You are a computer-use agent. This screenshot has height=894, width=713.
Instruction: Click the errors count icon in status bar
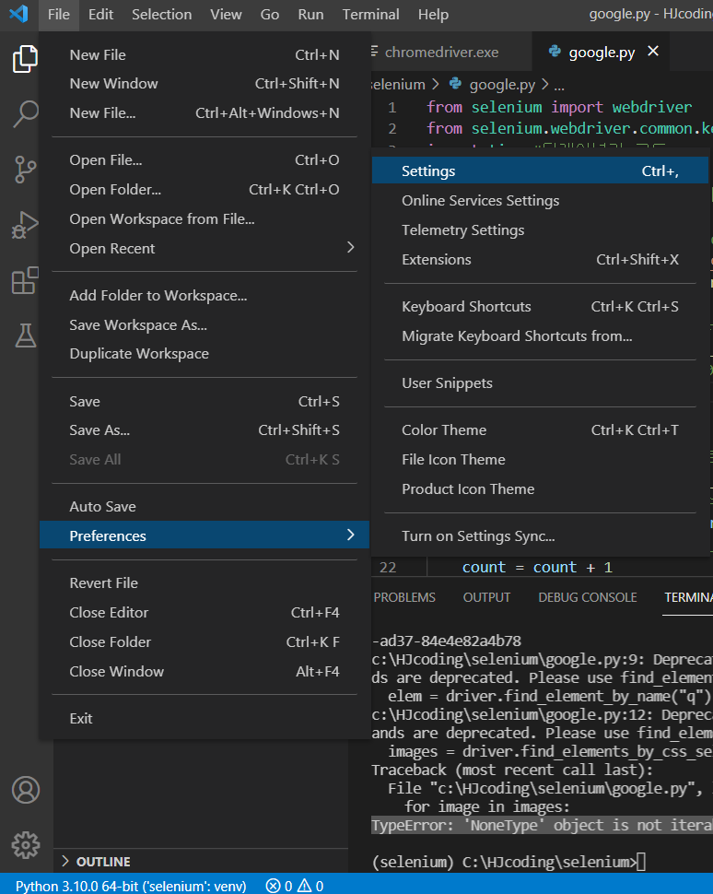274,886
